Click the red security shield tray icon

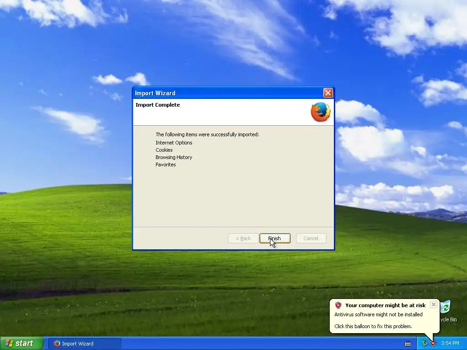point(433,344)
